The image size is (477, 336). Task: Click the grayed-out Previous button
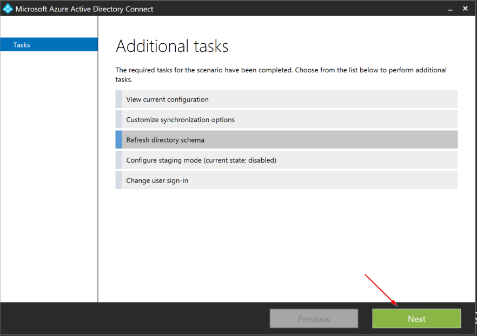(x=314, y=318)
